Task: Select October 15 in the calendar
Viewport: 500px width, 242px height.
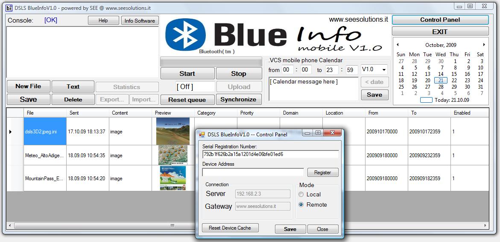Action: click(x=454, y=74)
